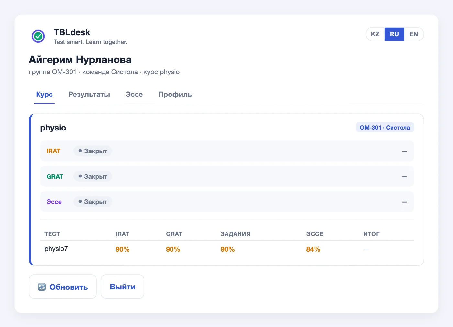The width and height of the screenshot is (453, 327).
Task: Click the 90% value under the ЗАДАНИЯ column
Action: (228, 249)
